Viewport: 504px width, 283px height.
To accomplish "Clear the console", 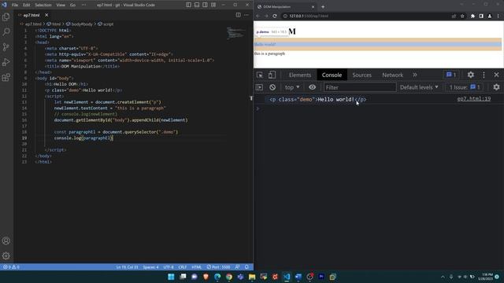I will point(272,87).
